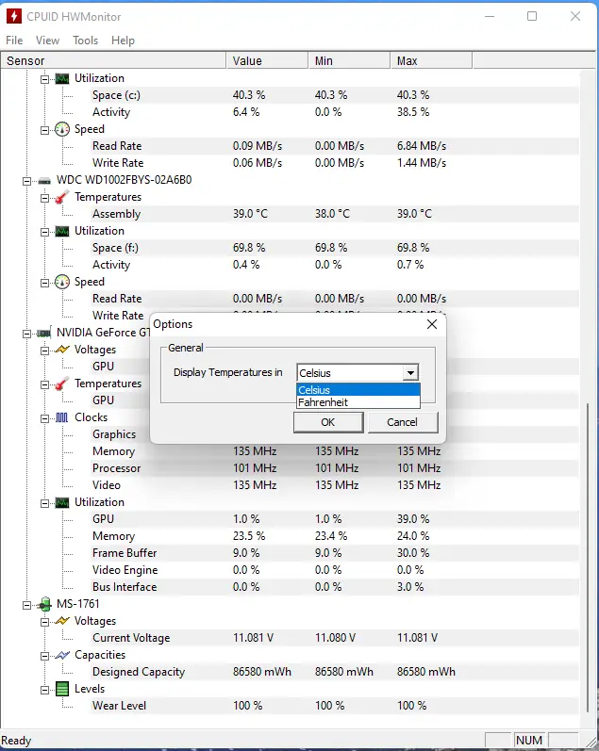Collapse WDC Temperatures section

(44, 198)
